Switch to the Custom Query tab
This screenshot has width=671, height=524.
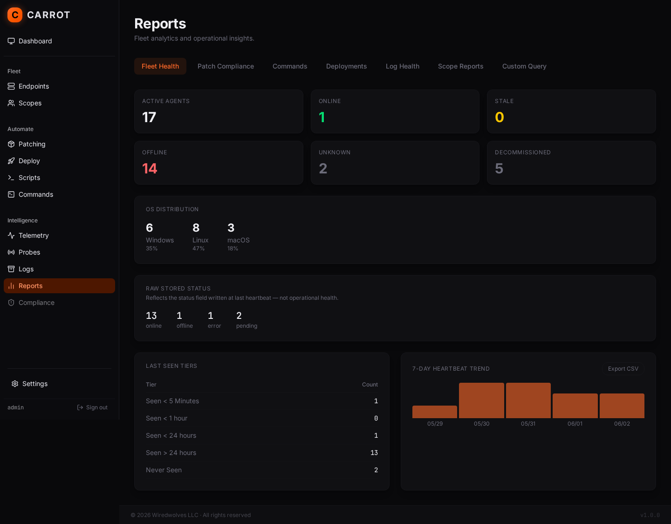pos(524,66)
